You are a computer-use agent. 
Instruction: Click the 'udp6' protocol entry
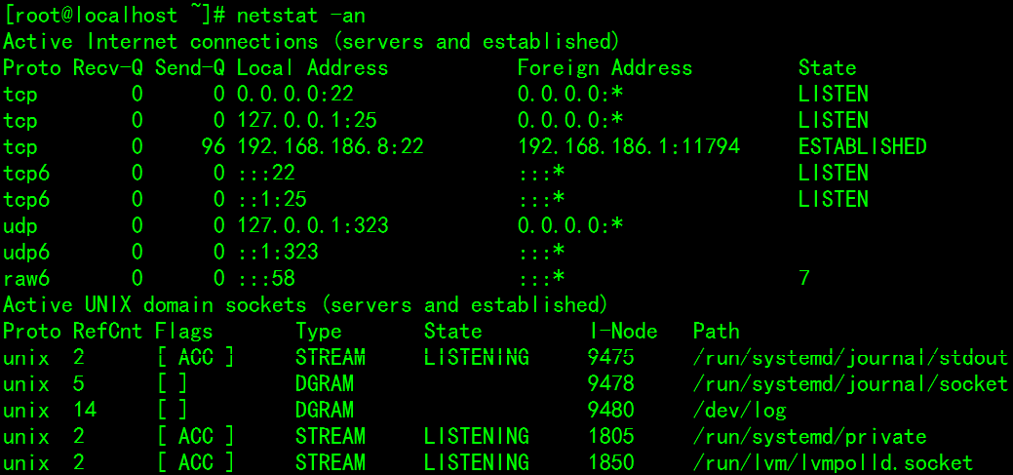(x=26, y=252)
